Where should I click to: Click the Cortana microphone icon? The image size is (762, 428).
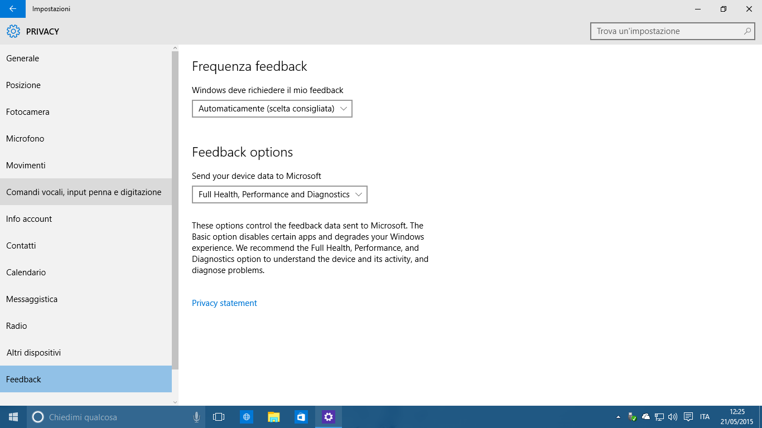coord(196,417)
